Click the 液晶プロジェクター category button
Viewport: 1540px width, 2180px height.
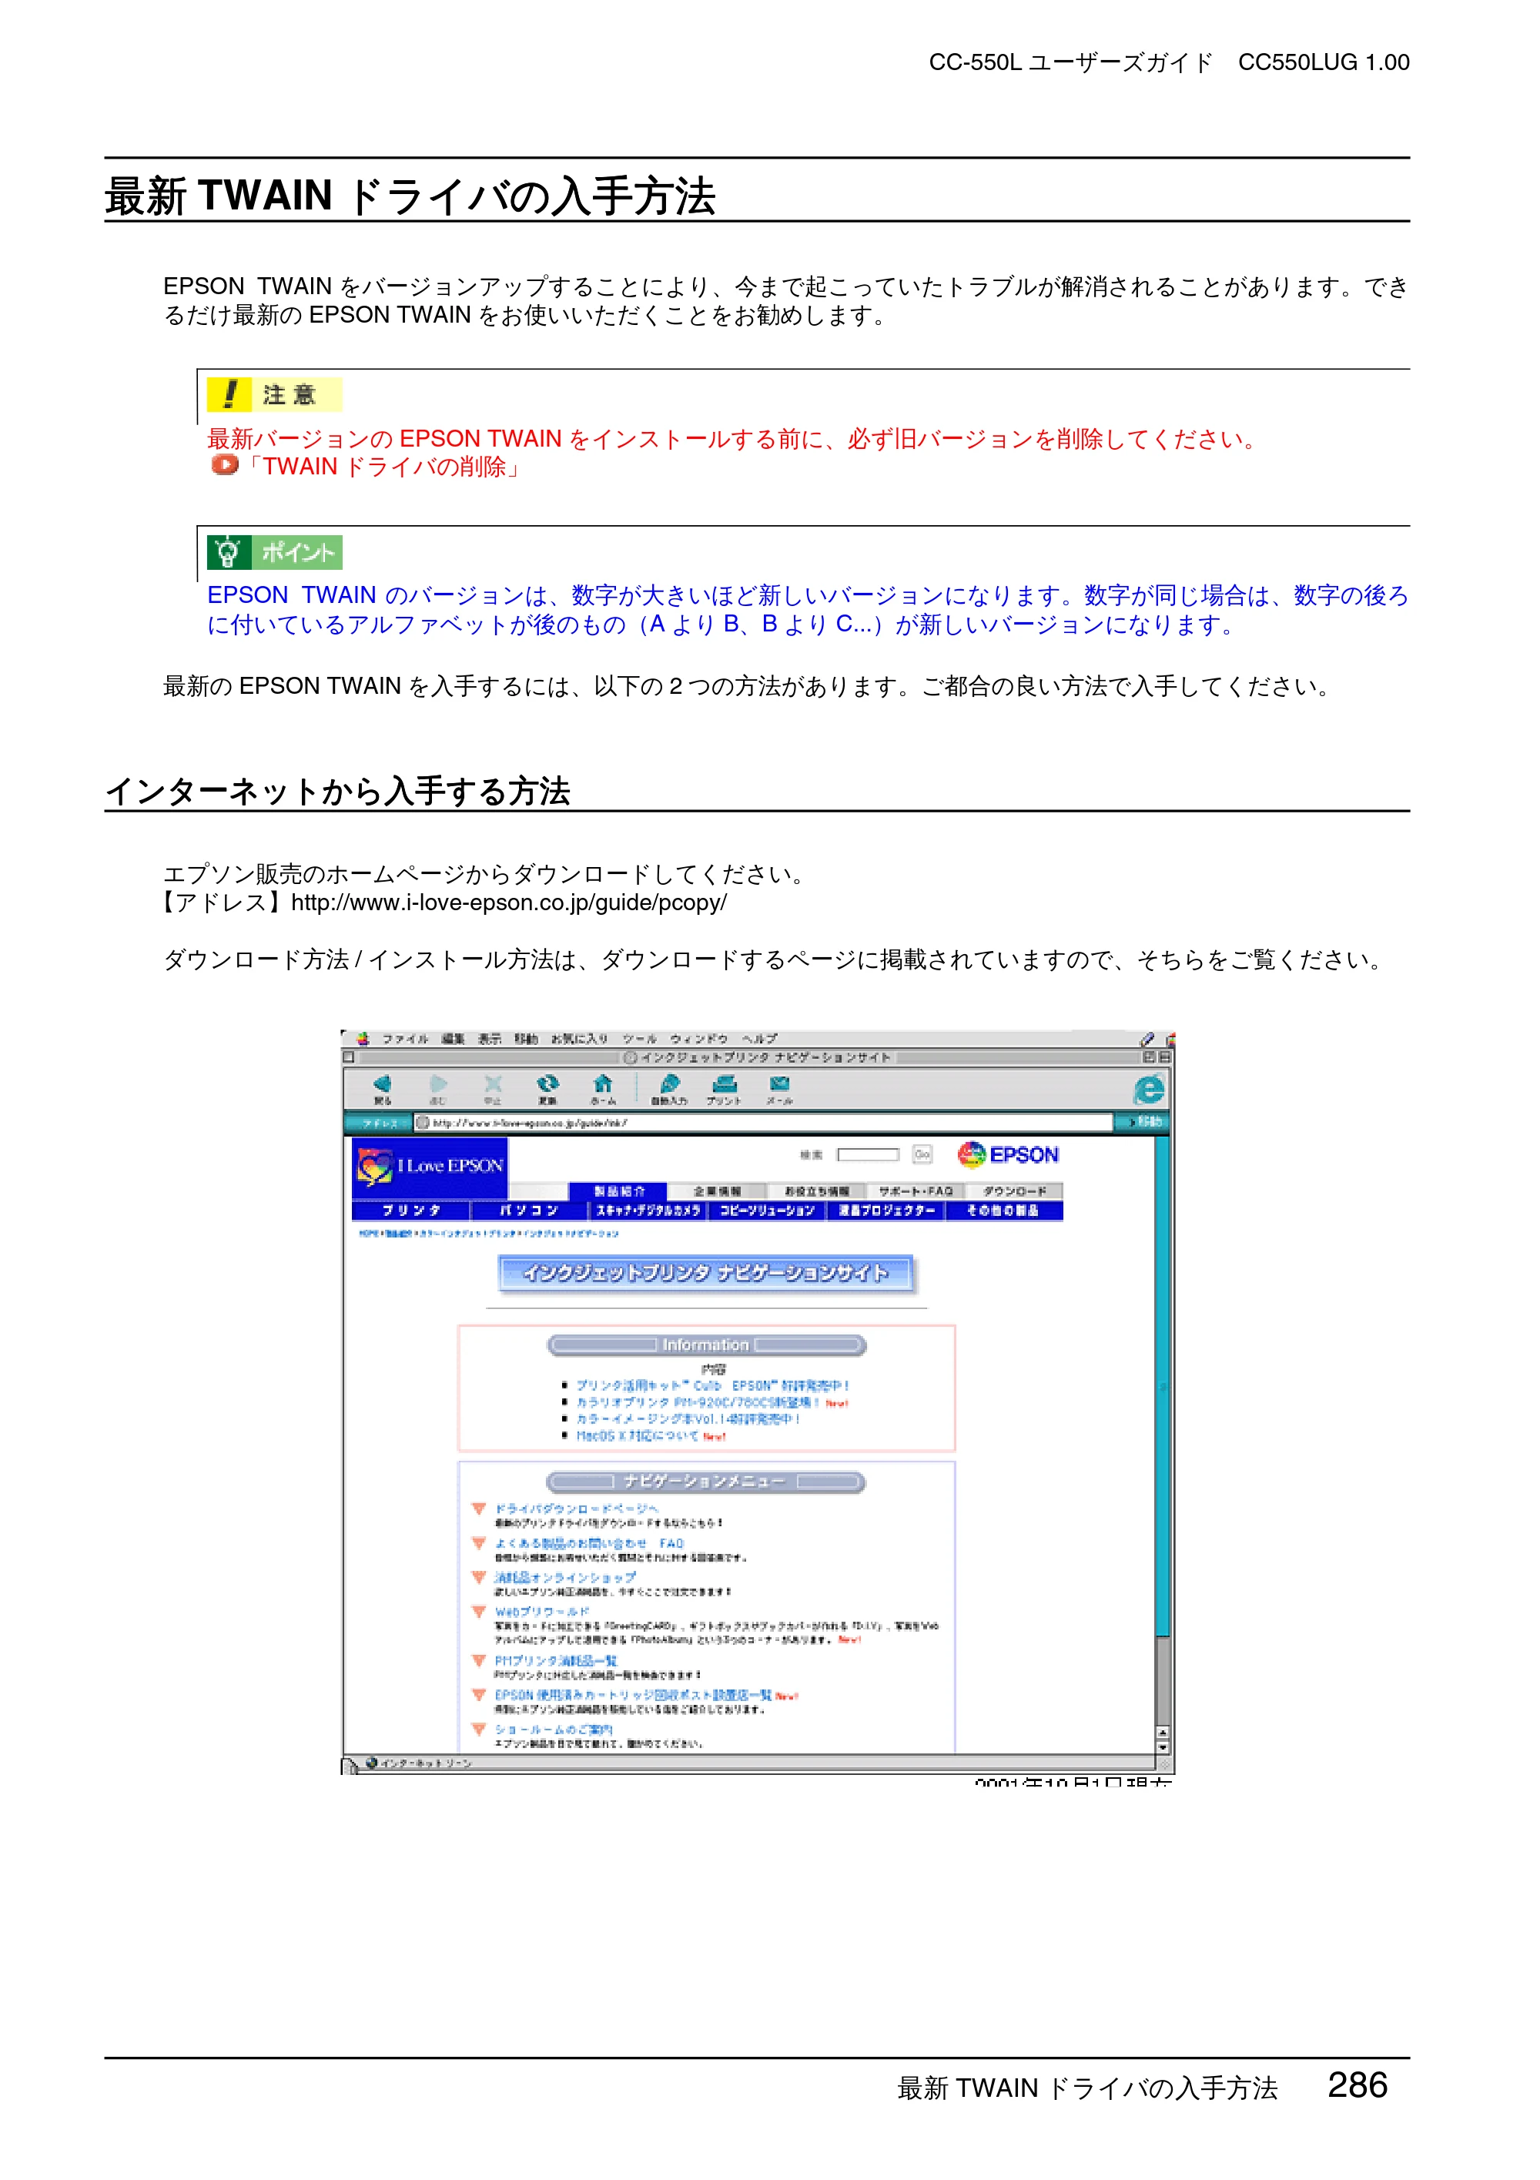click(x=885, y=1211)
